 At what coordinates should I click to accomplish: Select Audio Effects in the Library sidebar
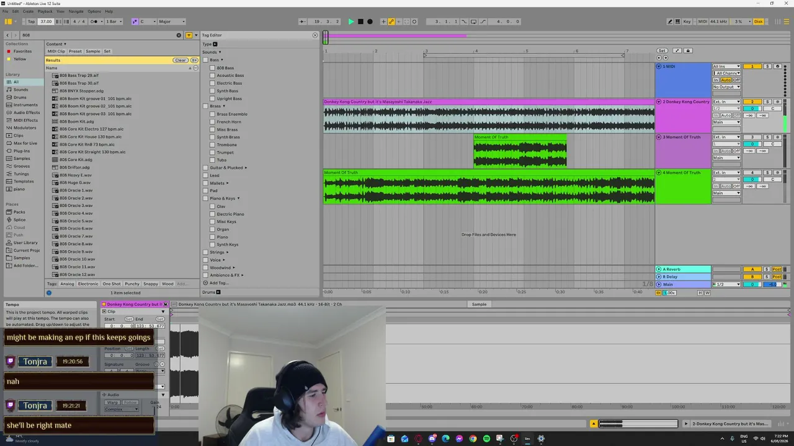point(27,113)
